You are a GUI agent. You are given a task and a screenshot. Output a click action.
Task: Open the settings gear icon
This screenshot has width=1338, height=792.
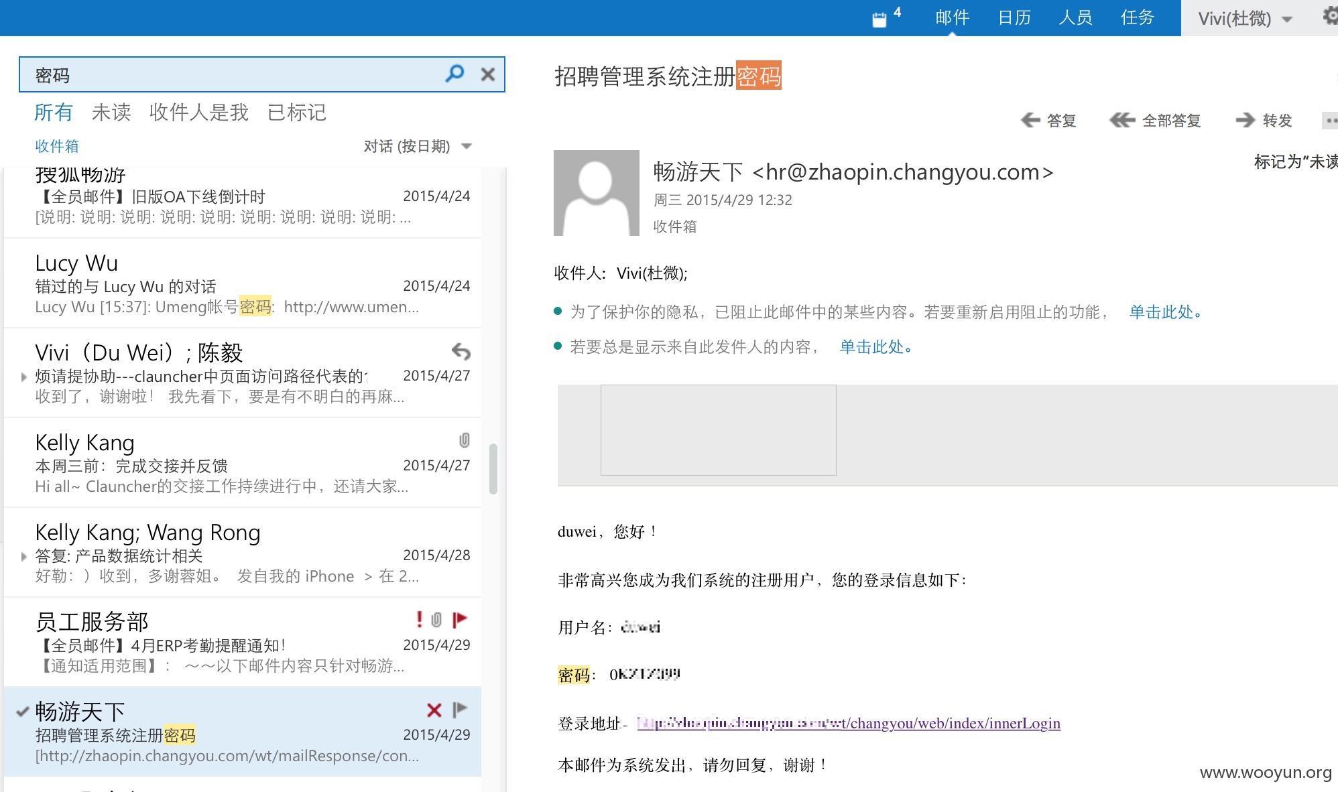(x=1331, y=16)
